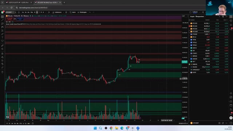The image size is (233, 131).
Task: Open the watchlist more options menu
Action: tap(226, 16)
